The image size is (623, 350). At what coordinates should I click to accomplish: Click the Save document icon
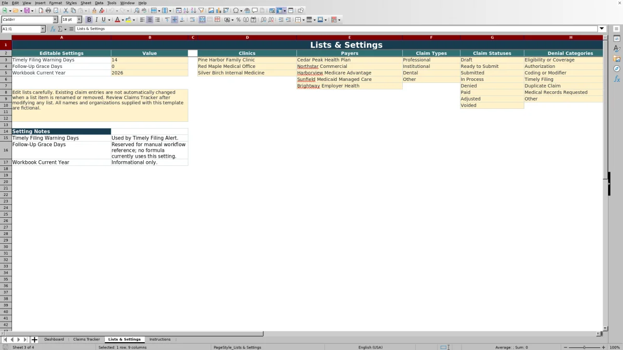26,10
